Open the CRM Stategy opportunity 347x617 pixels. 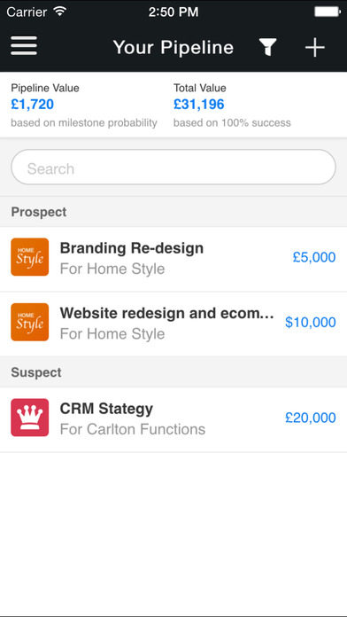[173, 420]
